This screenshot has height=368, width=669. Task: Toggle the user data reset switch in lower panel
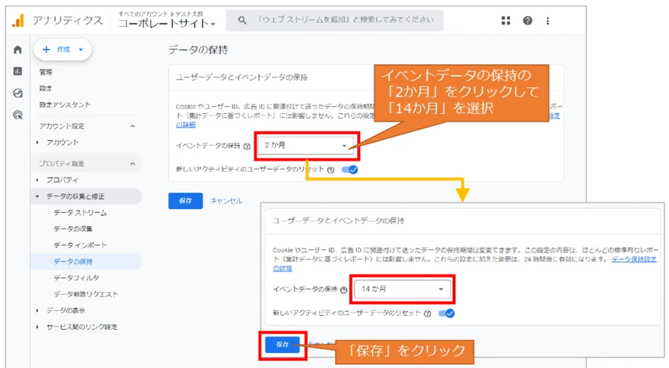pos(447,313)
